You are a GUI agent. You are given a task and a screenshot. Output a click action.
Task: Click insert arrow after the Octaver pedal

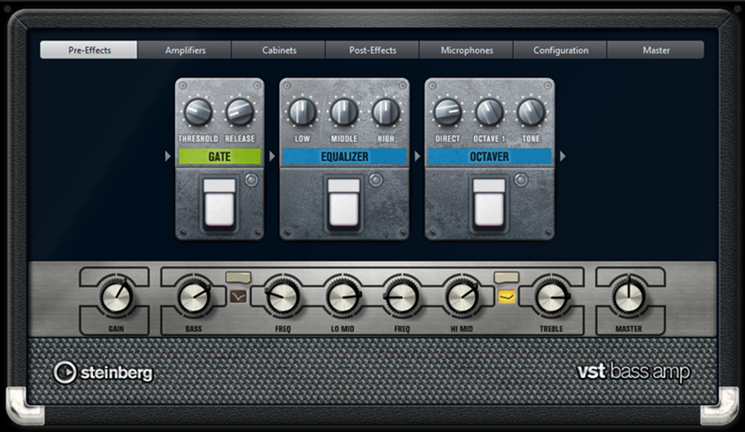[x=563, y=156]
